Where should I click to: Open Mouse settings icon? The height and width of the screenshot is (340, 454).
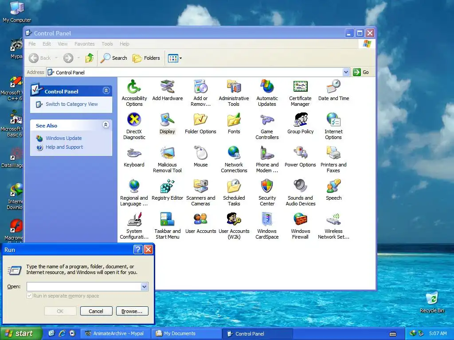point(201,153)
